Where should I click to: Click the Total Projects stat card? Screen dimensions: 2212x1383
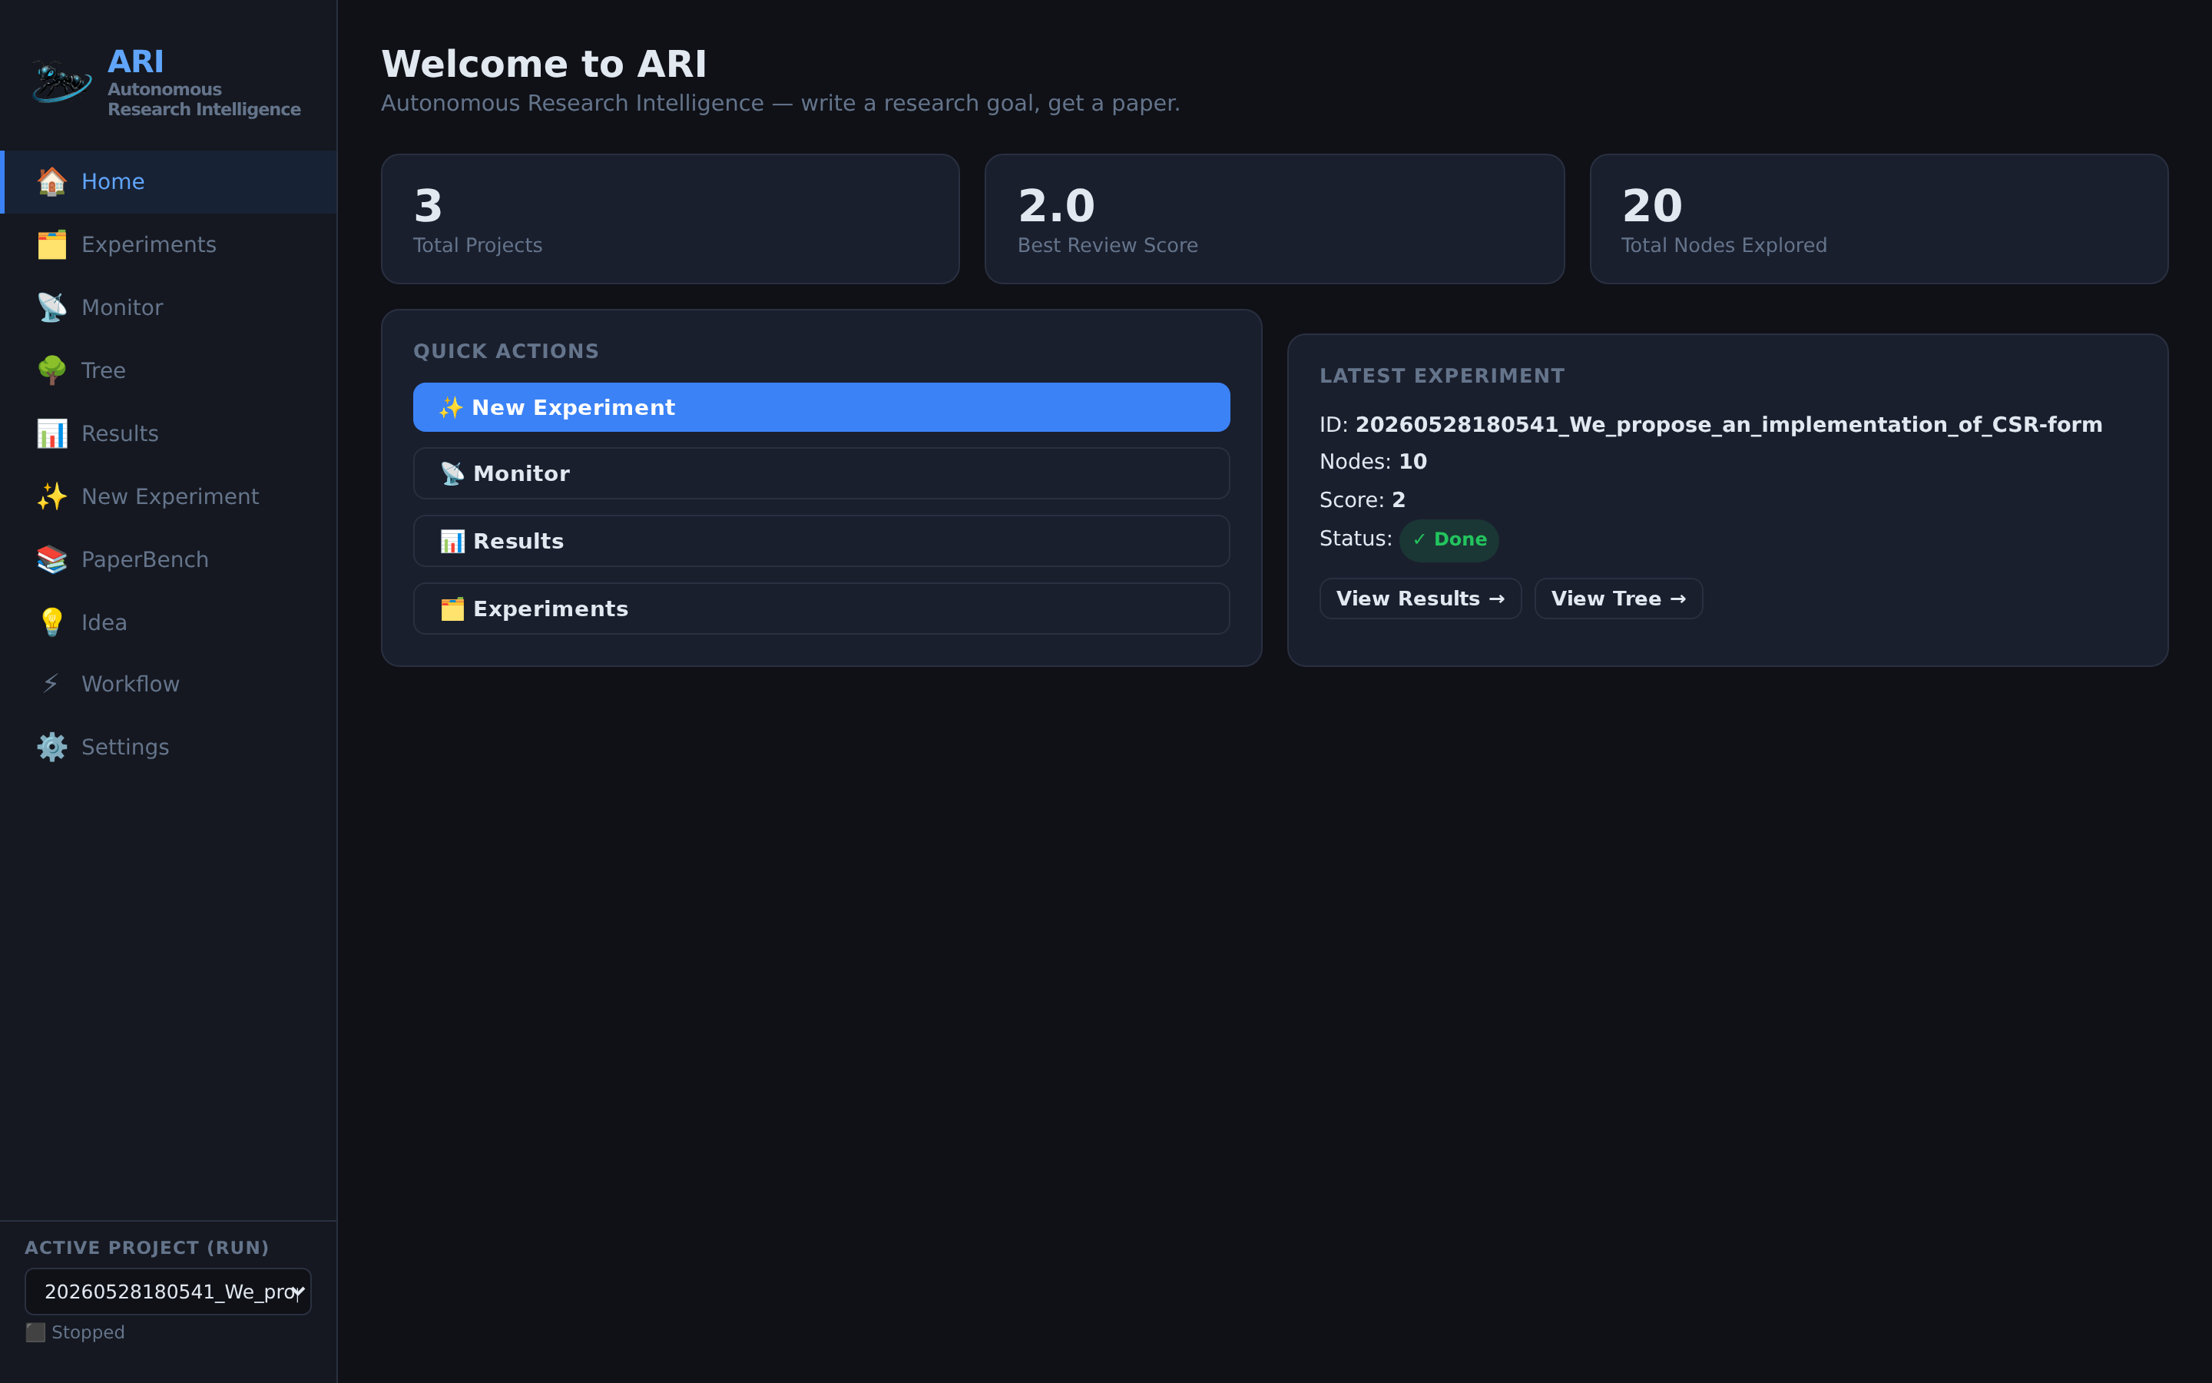click(670, 219)
